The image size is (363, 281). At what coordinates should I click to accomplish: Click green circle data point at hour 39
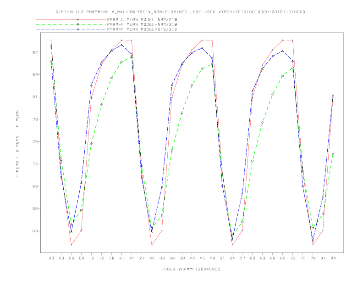pos(182,113)
